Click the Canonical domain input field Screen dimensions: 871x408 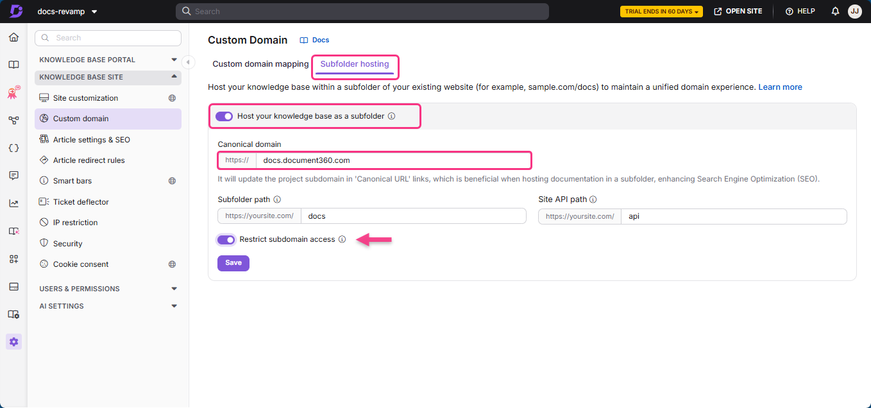tap(393, 160)
